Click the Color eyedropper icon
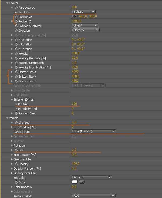Screen dimensions: 162x198 click(82, 182)
